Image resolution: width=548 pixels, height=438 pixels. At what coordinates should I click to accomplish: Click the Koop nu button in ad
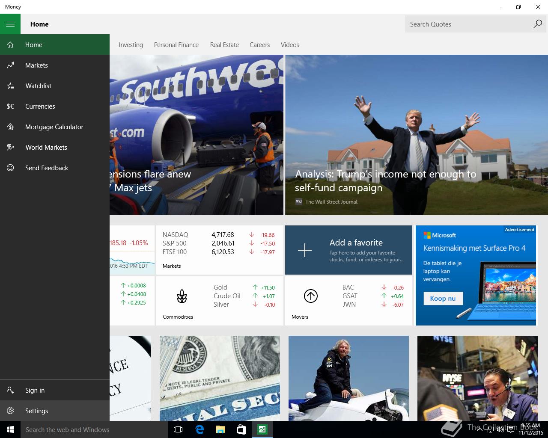coord(443,298)
